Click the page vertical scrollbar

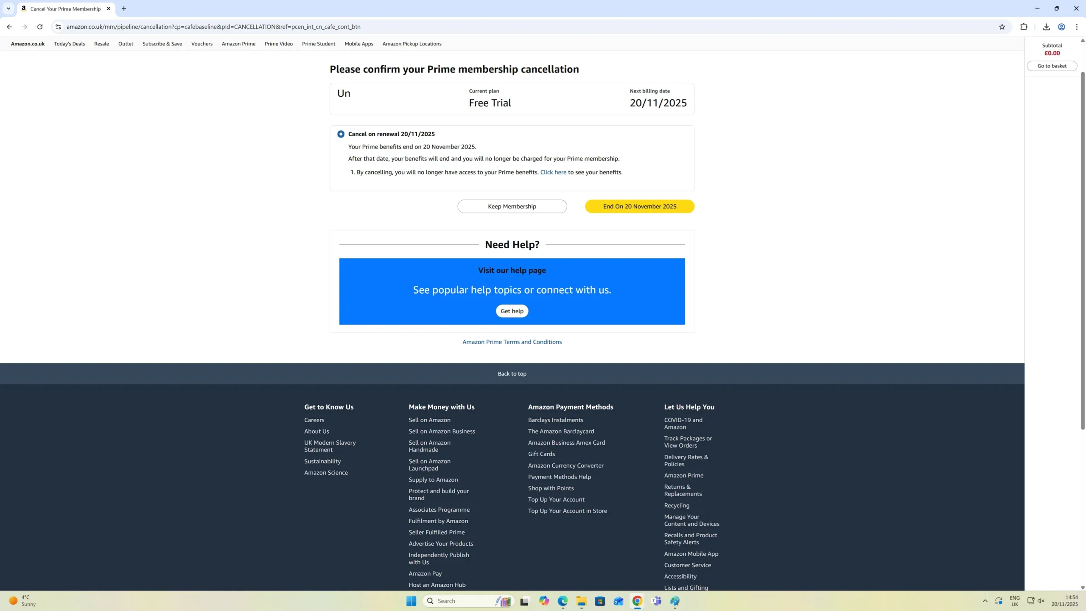(1082, 250)
